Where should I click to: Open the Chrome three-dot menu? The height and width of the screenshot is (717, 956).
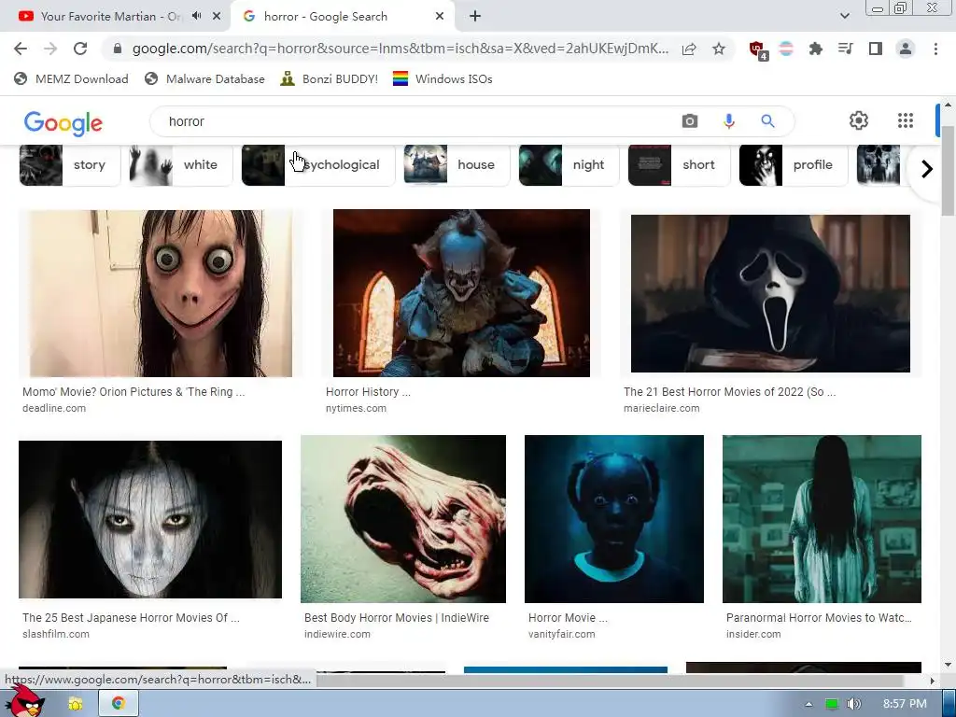[x=935, y=49]
